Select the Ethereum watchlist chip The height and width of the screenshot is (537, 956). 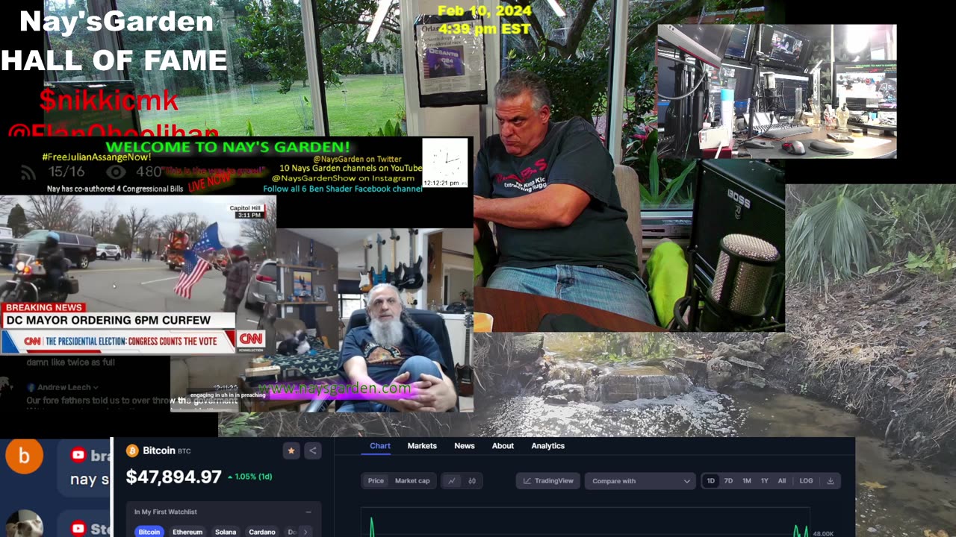tap(187, 532)
